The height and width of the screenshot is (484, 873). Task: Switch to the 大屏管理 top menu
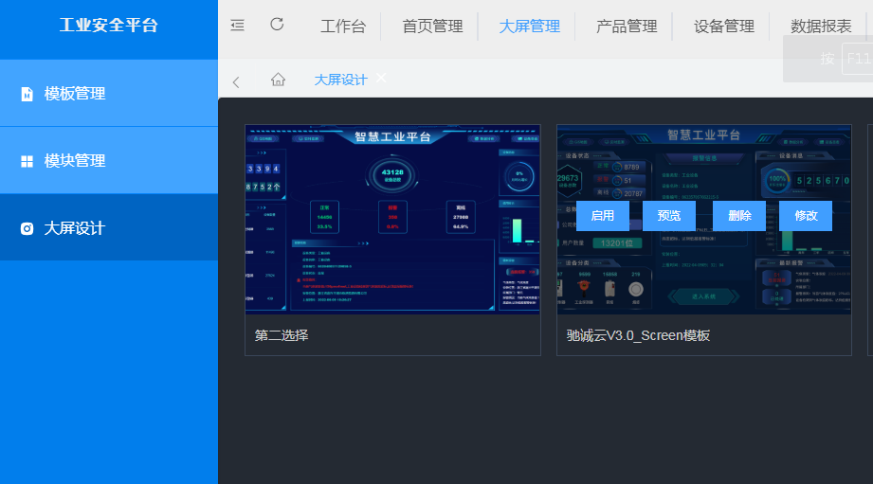pyautogui.click(x=530, y=27)
